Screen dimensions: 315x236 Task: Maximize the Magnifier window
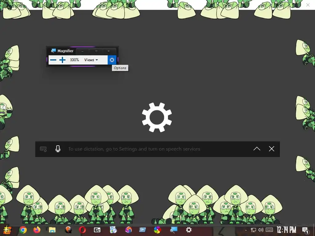[x=96, y=51]
